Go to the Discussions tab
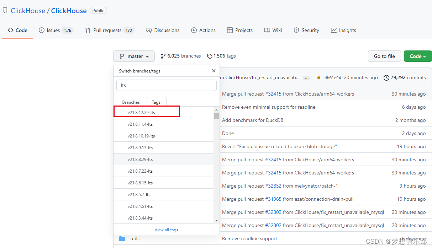 click(x=163, y=30)
